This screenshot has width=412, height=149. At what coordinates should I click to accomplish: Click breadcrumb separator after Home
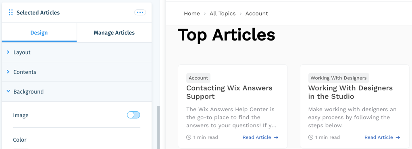tap(205, 14)
